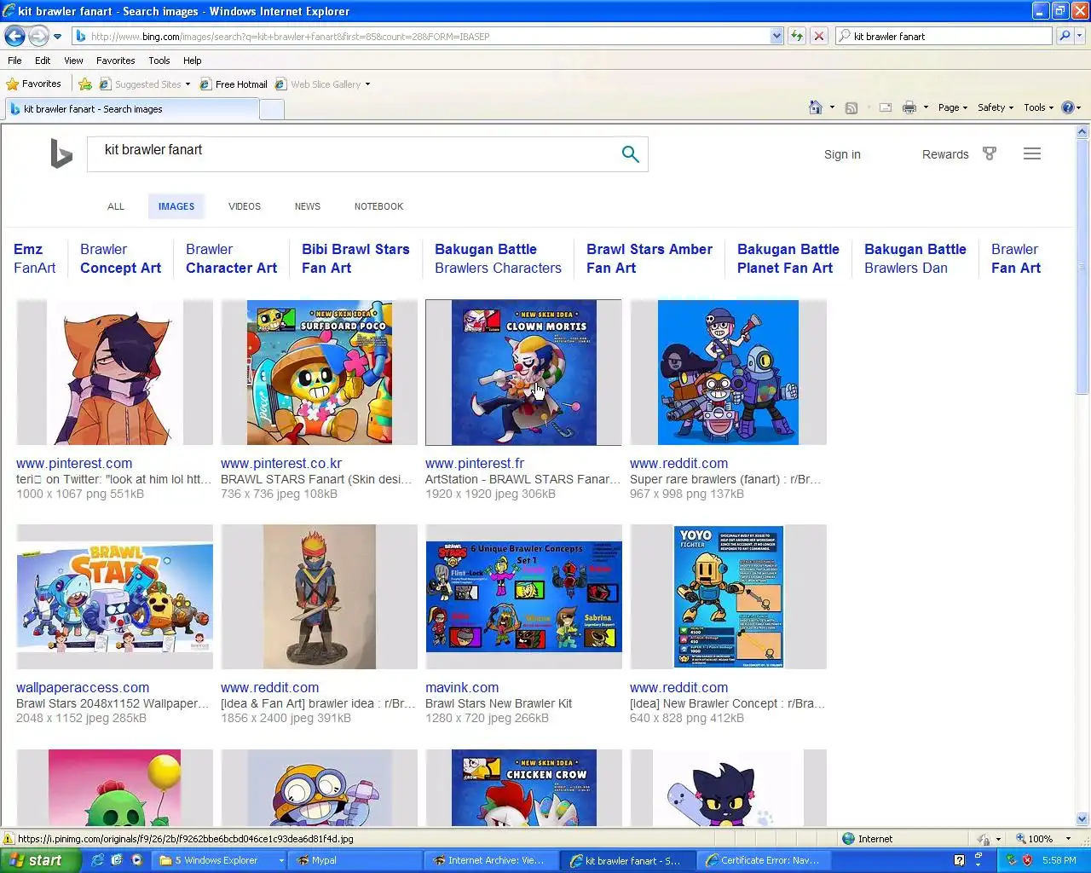Open Suggested Sites favorites item

click(144, 84)
